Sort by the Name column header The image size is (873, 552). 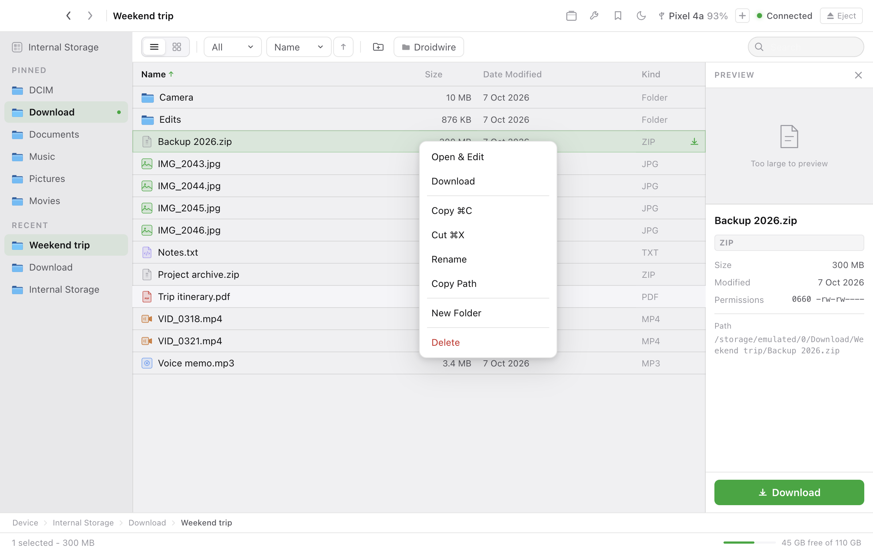(x=157, y=74)
